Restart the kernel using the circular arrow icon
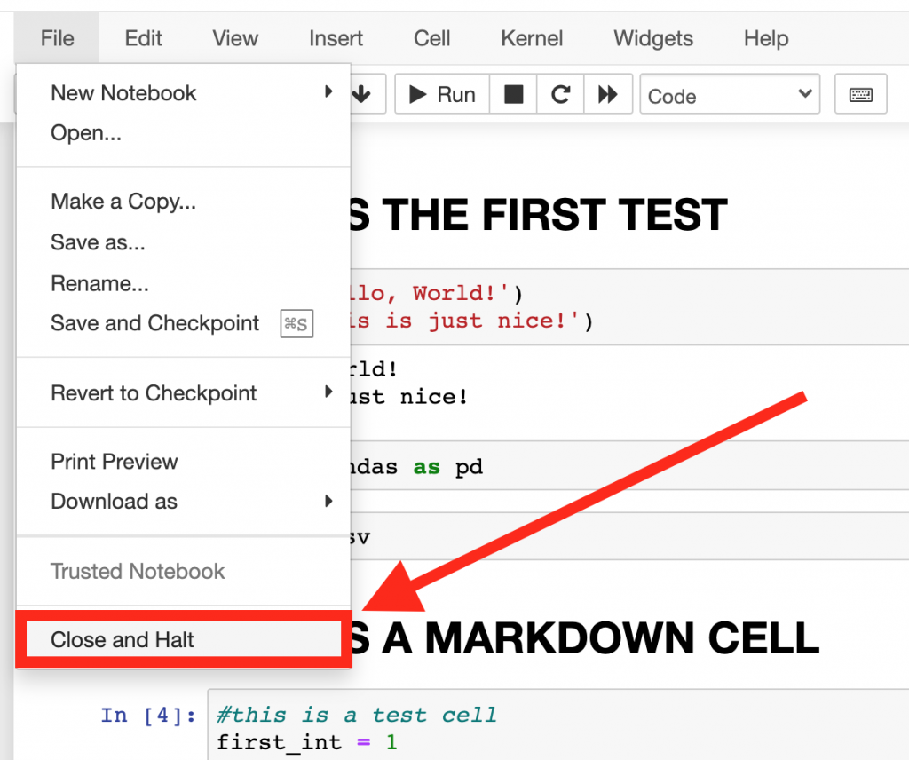The width and height of the screenshot is (909, 760). coord(560,93)
